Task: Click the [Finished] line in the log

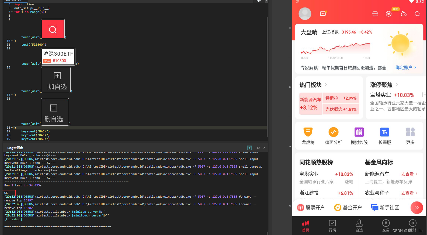Action: tap(13, 219)
